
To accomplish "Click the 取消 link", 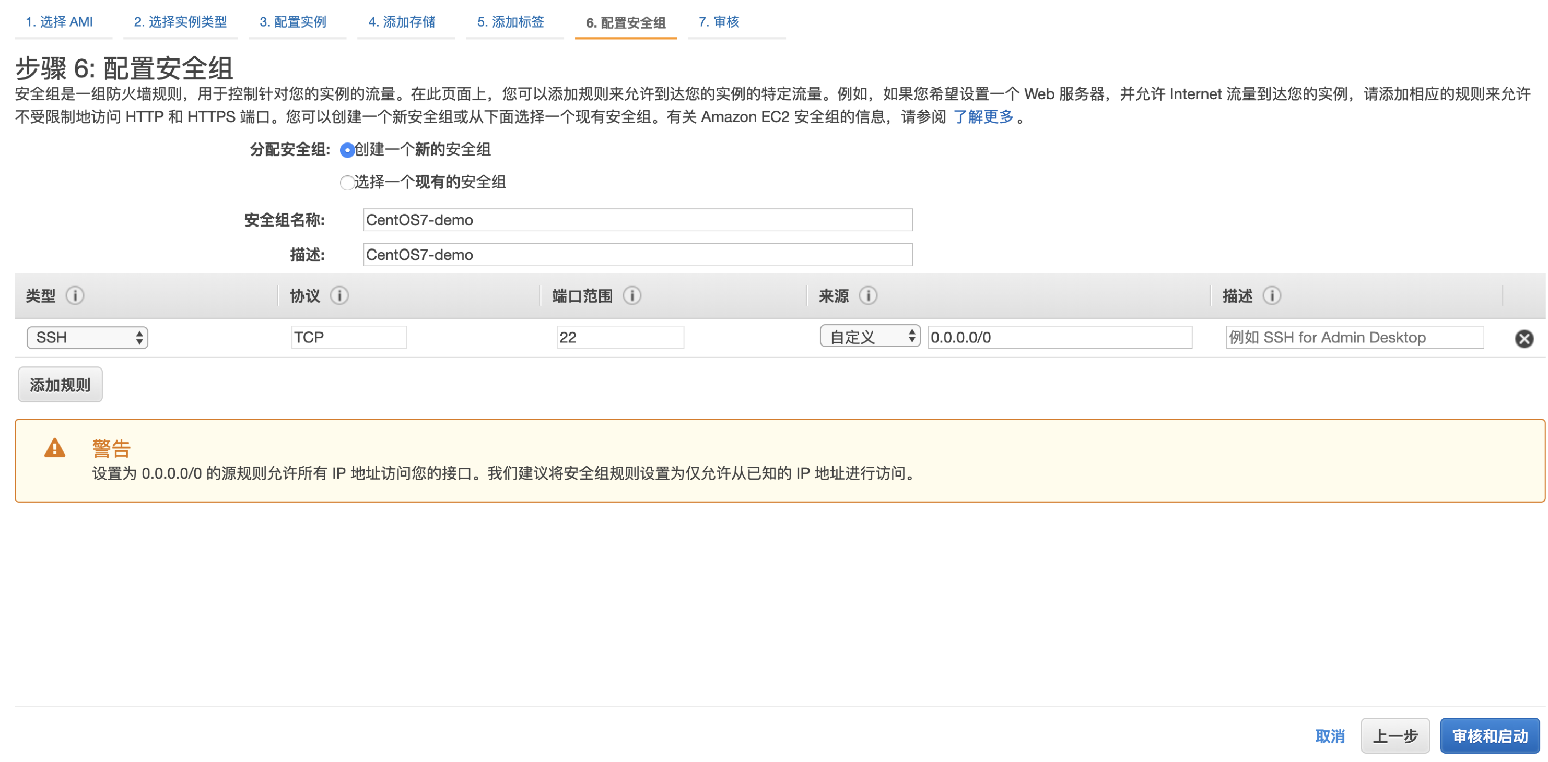I will pyautogui.click(x=1330, y=735).
